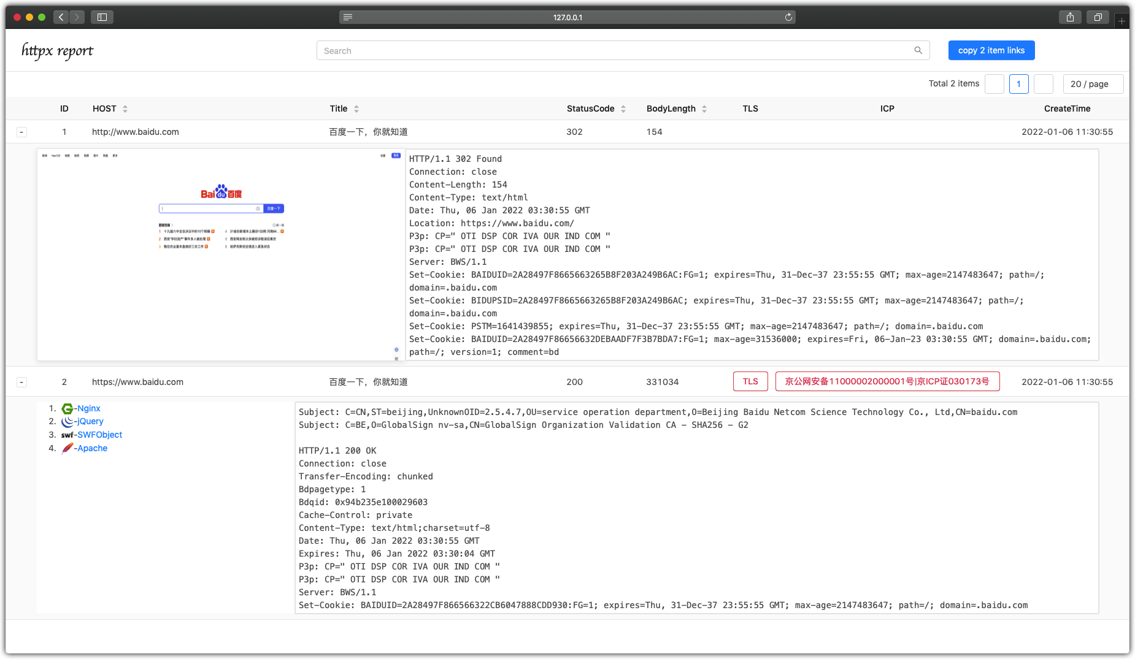The image size is (1135, 659).
Task: Click the httpx report title
Action: (57, 50)
